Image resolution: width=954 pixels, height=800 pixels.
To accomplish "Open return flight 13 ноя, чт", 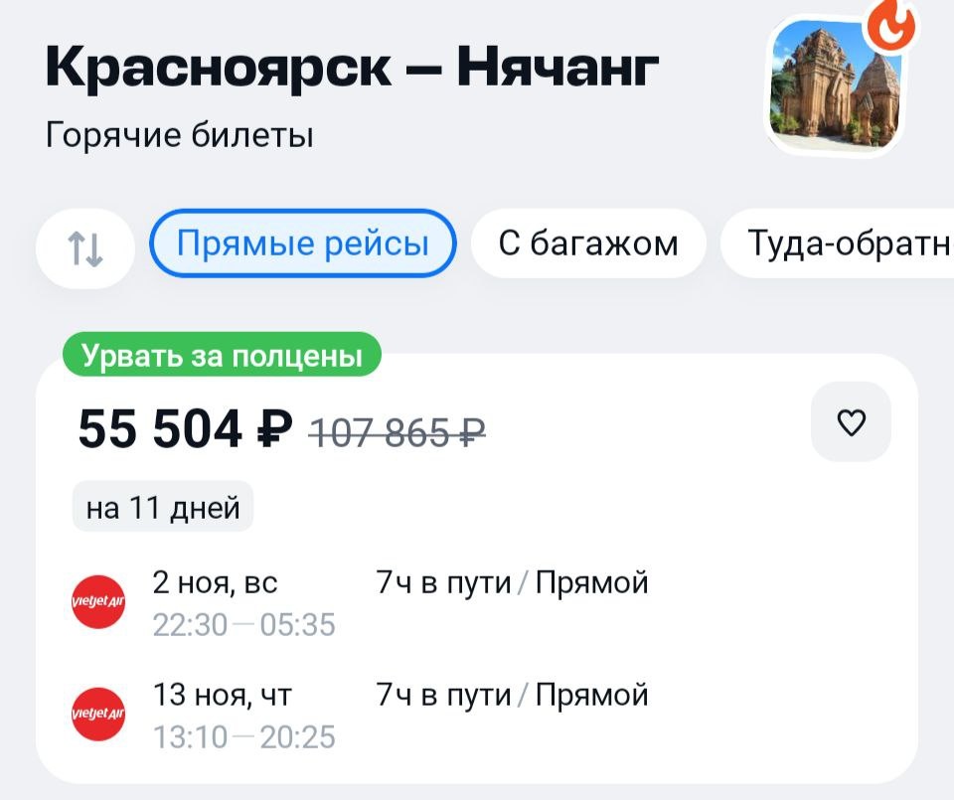I will [223, 695].
